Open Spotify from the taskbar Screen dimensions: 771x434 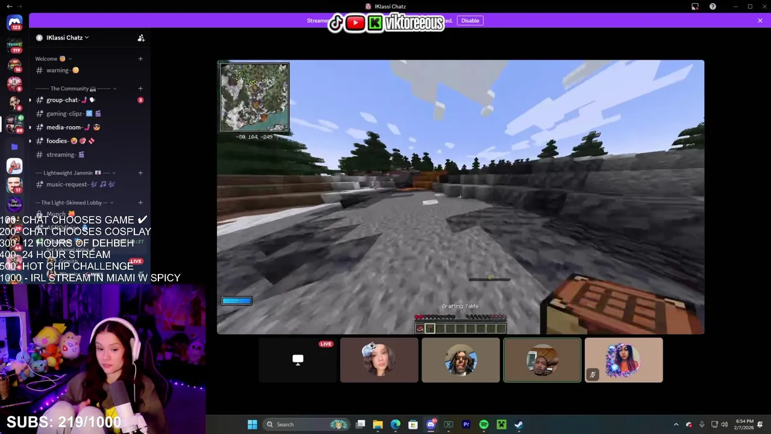(x=484, y=424)
